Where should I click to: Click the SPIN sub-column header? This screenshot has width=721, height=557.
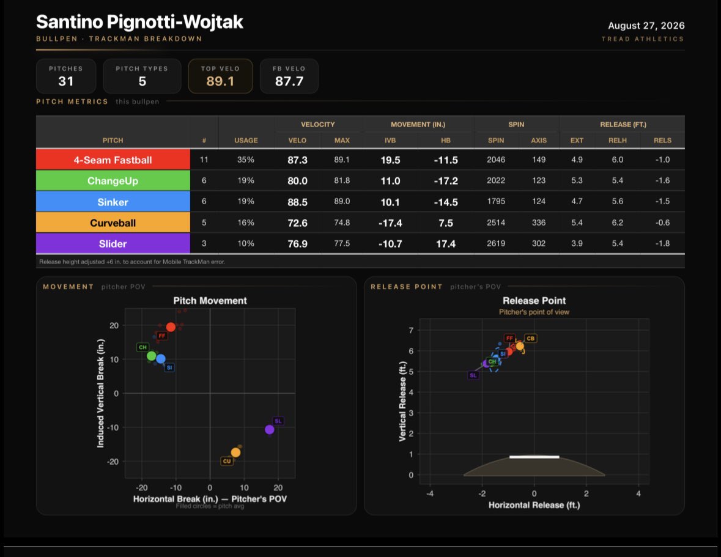[x=496, y=141]
